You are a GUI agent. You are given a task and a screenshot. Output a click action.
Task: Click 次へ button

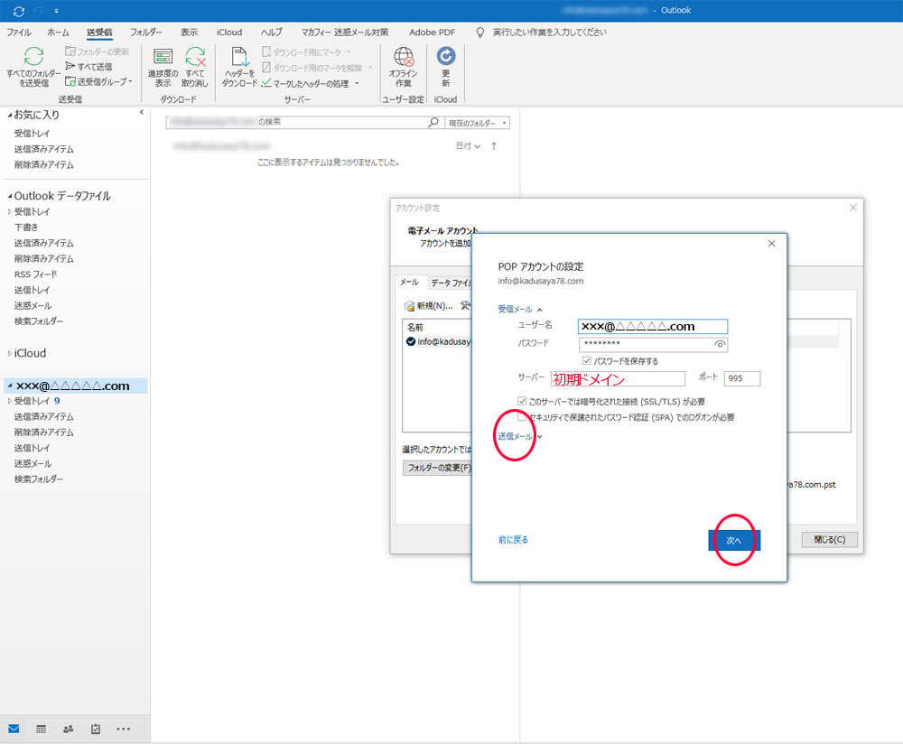733,540
